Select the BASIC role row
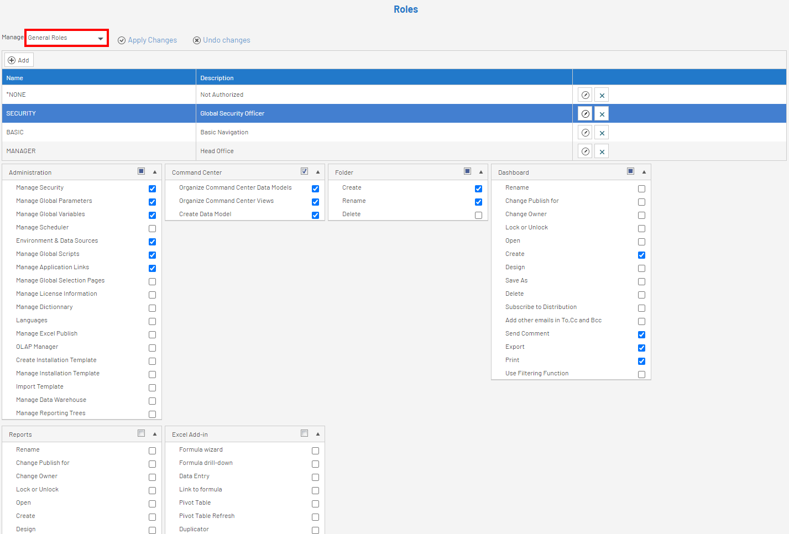 click(x=100, y=133)
